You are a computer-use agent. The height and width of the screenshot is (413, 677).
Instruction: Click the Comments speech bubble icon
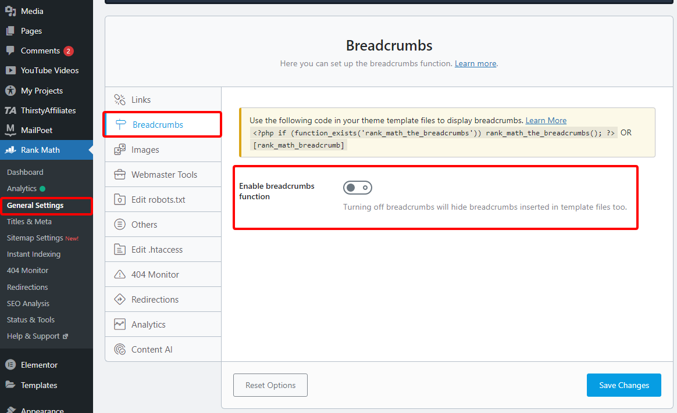pos(10,51)
